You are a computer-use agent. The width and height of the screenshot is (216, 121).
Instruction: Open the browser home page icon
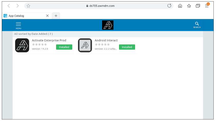[x=180, y=6]
